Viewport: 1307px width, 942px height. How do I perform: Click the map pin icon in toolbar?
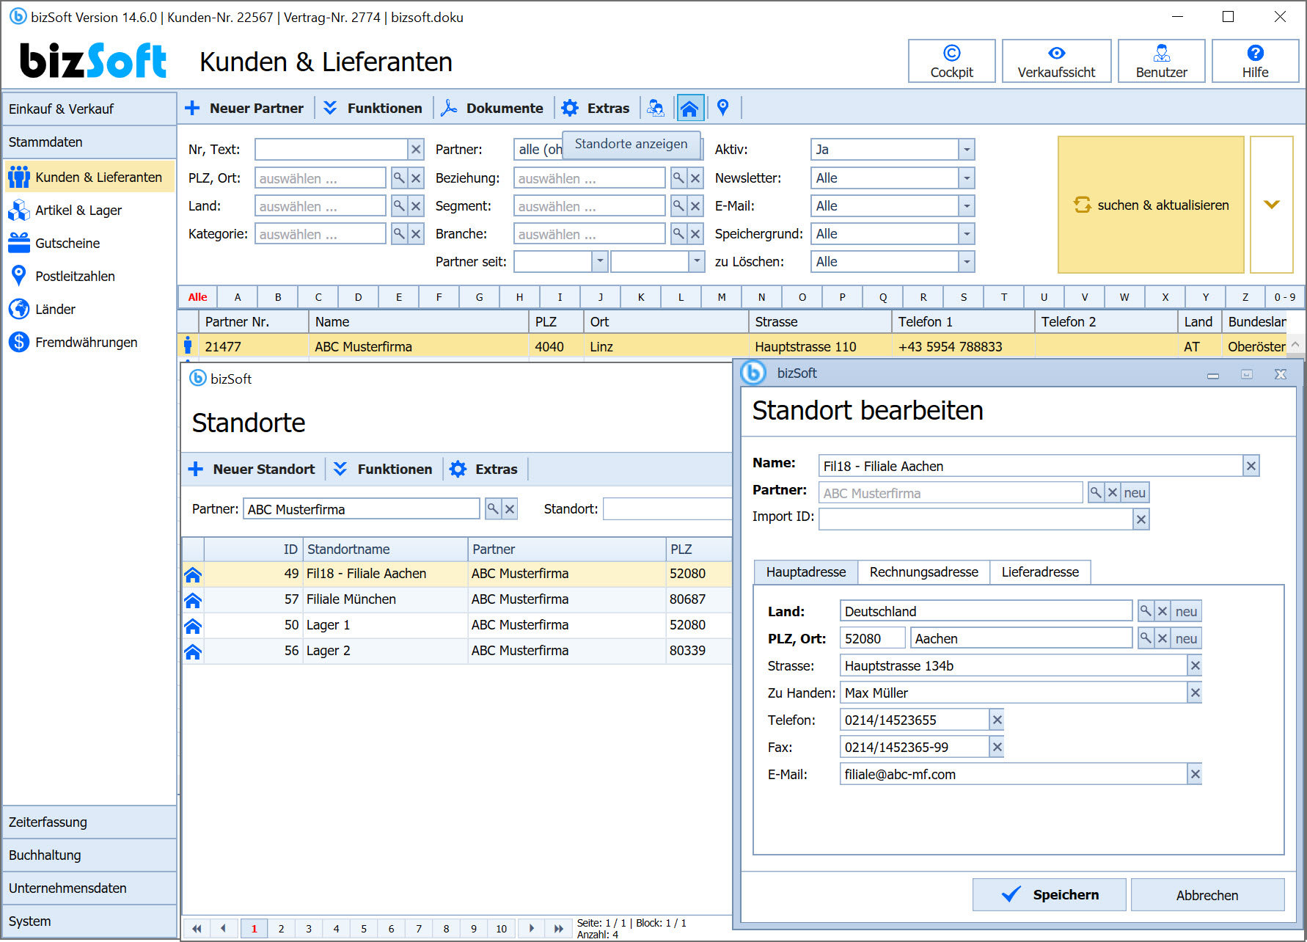(723, 108)
